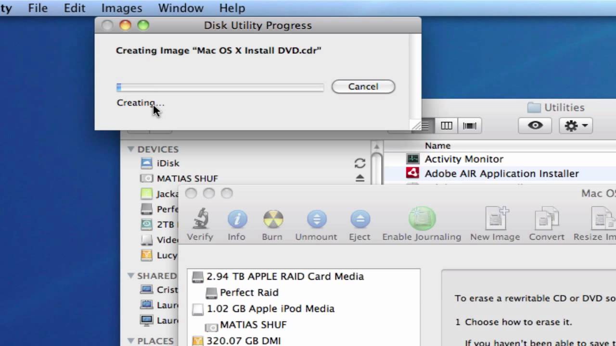The image size is (616, 346).
Task: Open Quick Look eye button in Finder
Action: 535,125
